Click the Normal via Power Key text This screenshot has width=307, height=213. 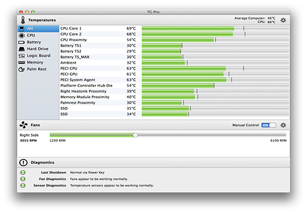click(x=87, y=173)
